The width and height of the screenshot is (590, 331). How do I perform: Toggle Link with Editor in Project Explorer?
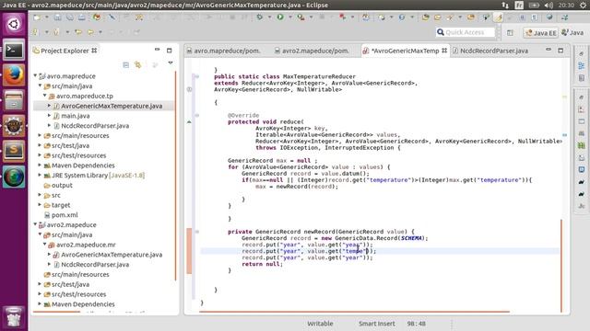pyautogui.click(x=137, y=64)
